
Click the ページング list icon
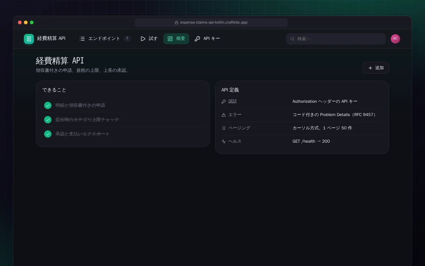[223, 128]
